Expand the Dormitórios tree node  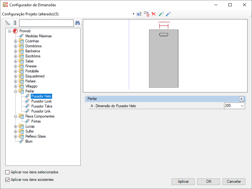pos(15,46)
